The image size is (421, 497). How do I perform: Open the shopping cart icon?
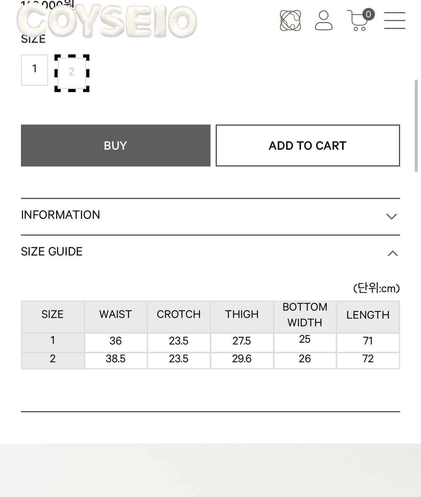coord(358,22)
